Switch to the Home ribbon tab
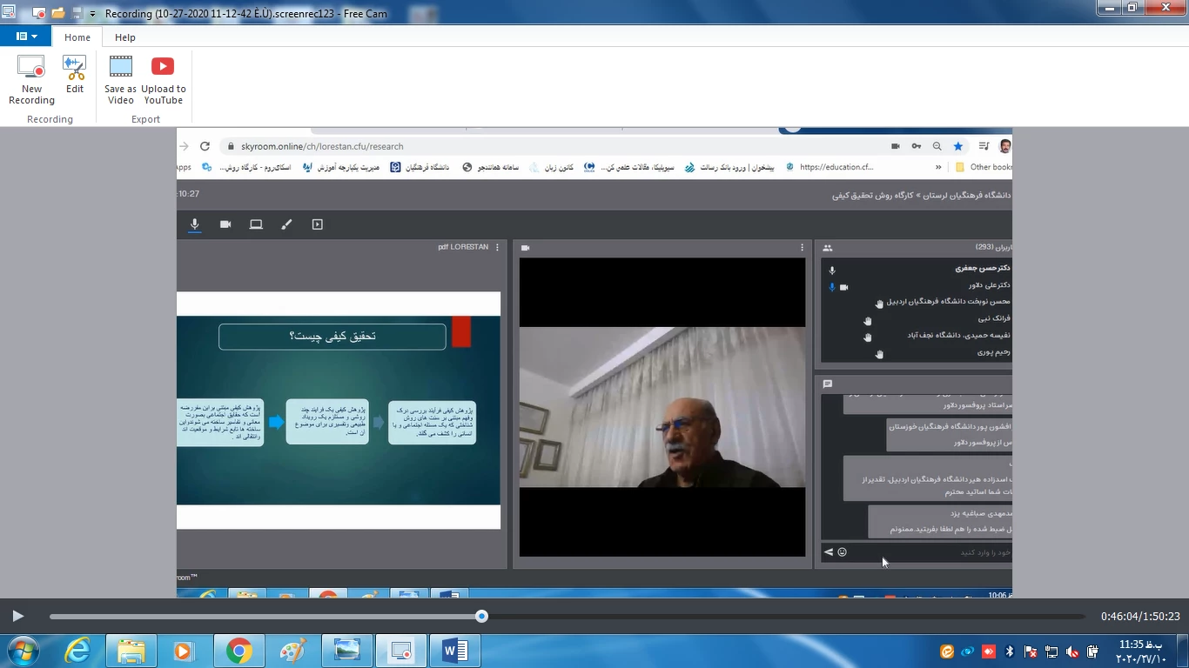This screenshot has height=668, width=1189. 77,37
